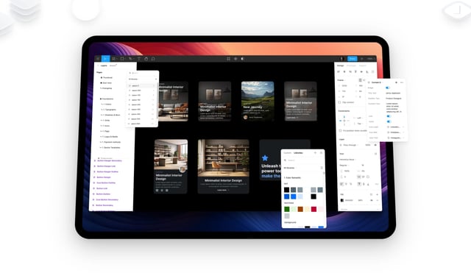
Task: Open the more options menu in component popup
Action: point(402,82)
